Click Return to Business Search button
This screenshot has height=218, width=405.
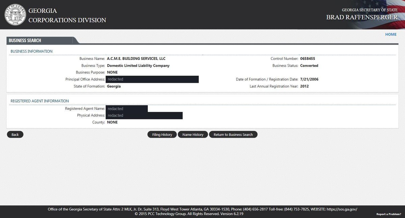[233, 135]
